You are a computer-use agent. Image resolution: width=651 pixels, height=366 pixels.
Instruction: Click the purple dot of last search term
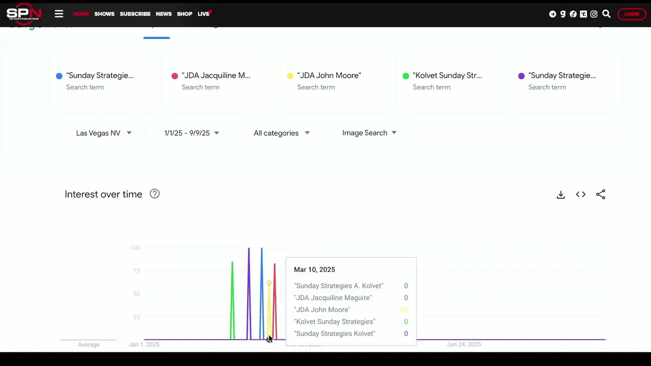(x=521, y=76)
